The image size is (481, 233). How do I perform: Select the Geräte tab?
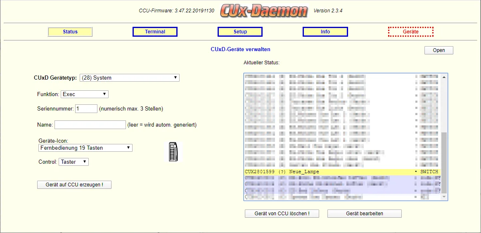411,32
